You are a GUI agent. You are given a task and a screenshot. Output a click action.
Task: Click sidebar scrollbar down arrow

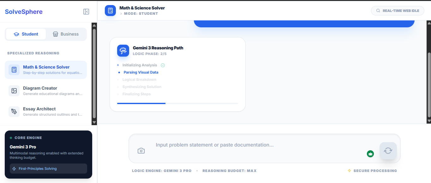(x=94, y=122)
